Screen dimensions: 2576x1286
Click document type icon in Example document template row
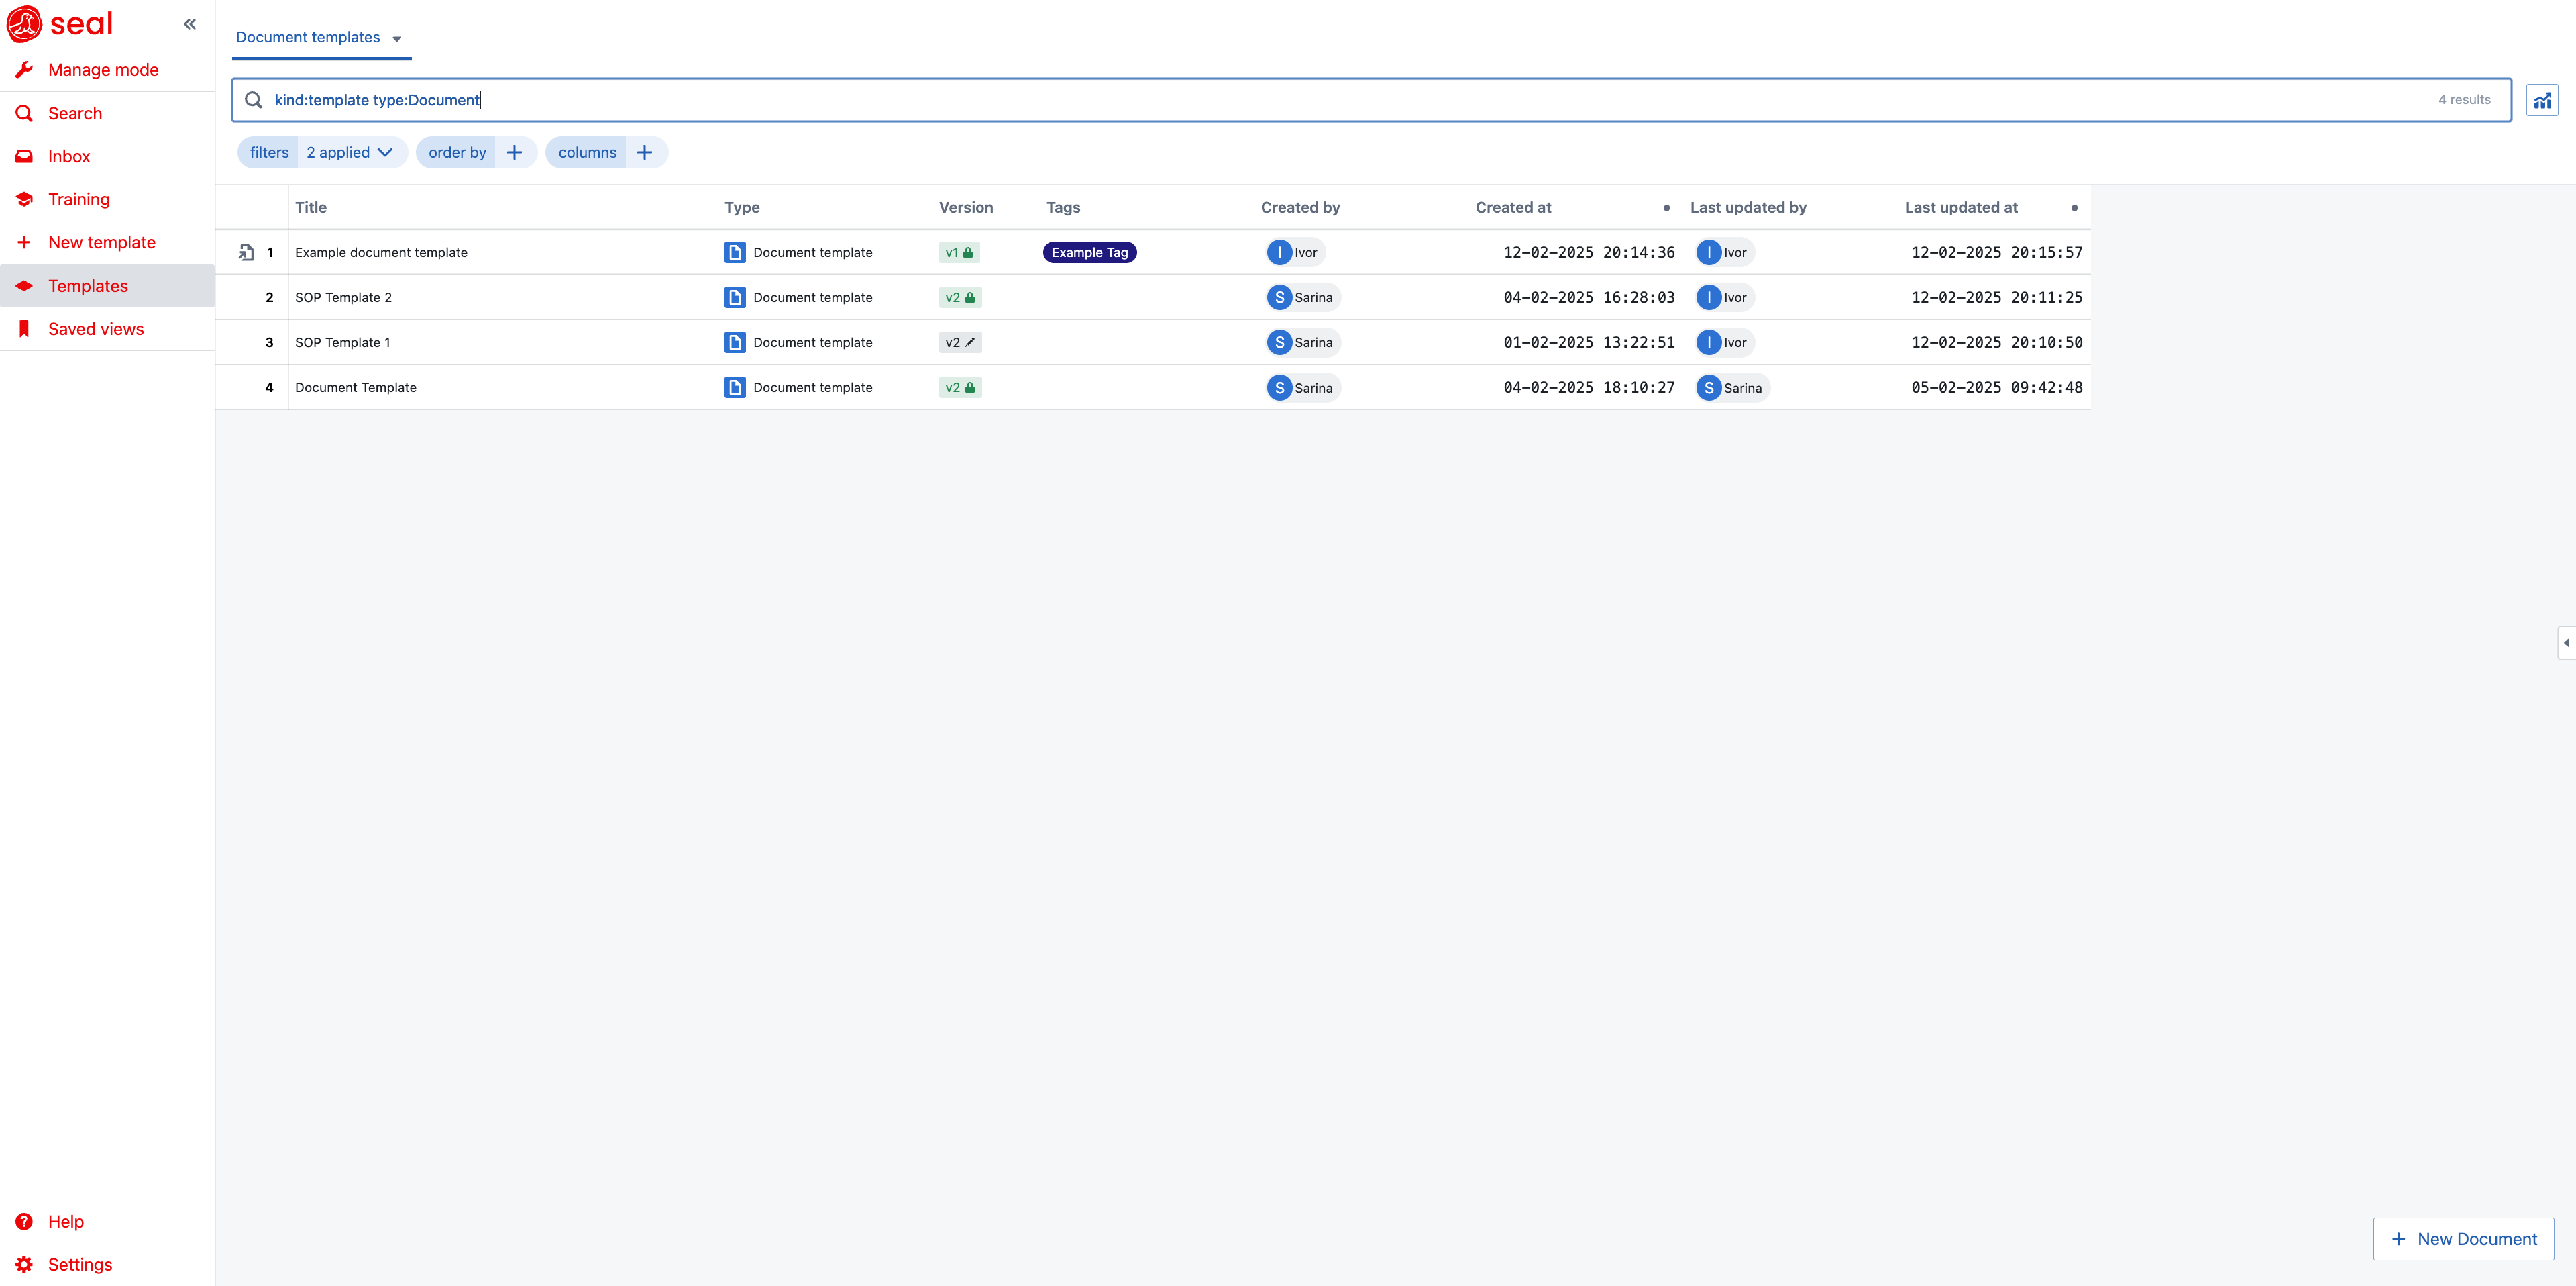click(735, 252)
